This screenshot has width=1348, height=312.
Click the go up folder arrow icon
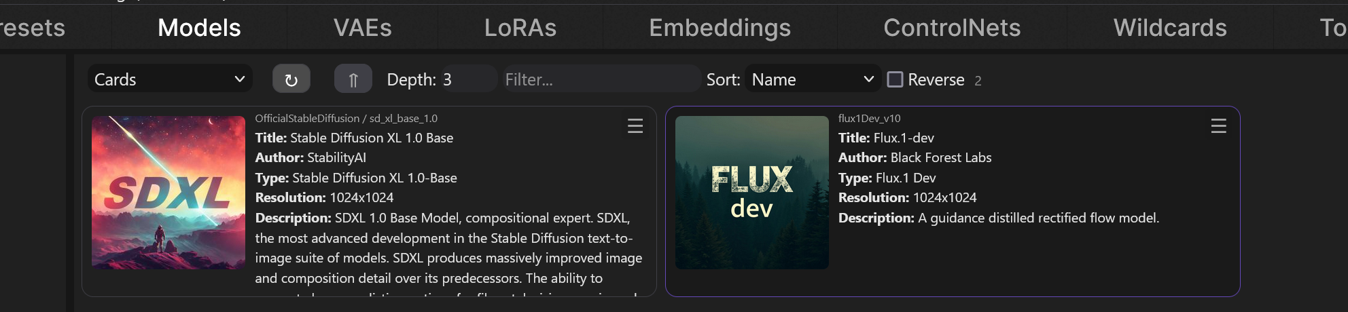point(353,79)
